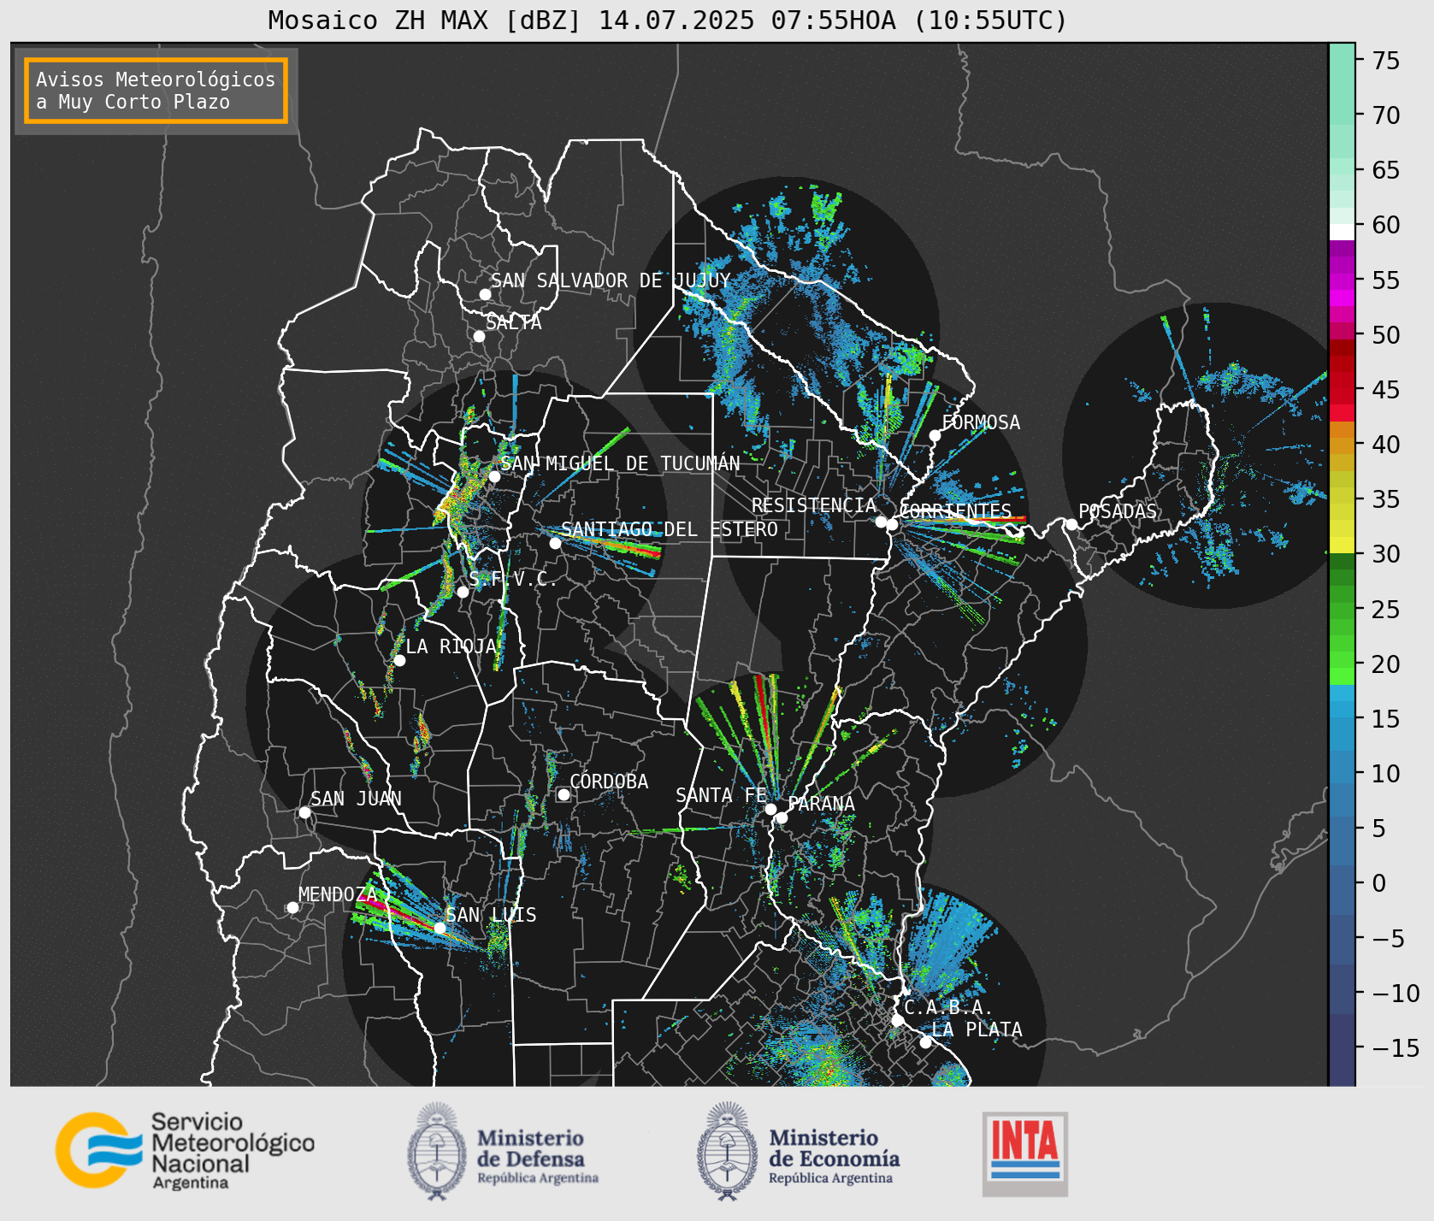Viewport: 1434px width, 1221px height.
Task: Click the 60 dBZ white band on scale
Action: (1342, 232)
